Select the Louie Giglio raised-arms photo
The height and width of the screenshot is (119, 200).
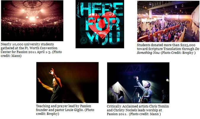tap(67, 82)
